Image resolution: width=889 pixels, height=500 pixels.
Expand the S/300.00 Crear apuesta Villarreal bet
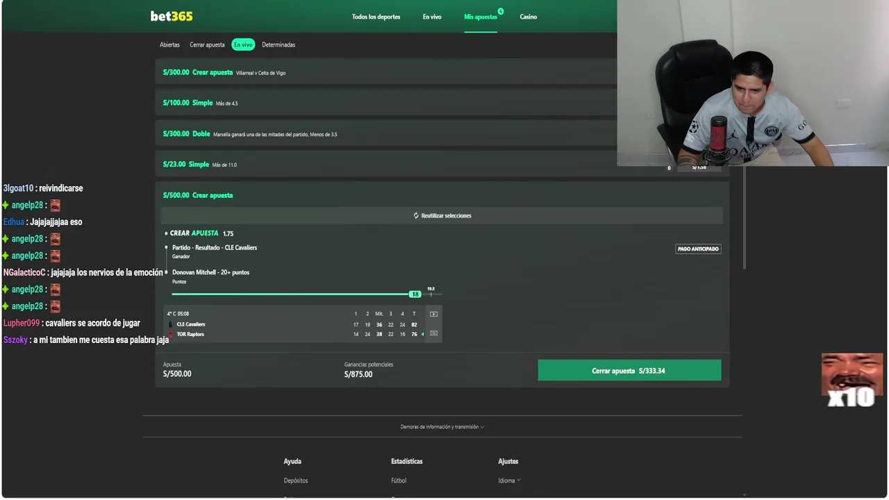[386, 72]
